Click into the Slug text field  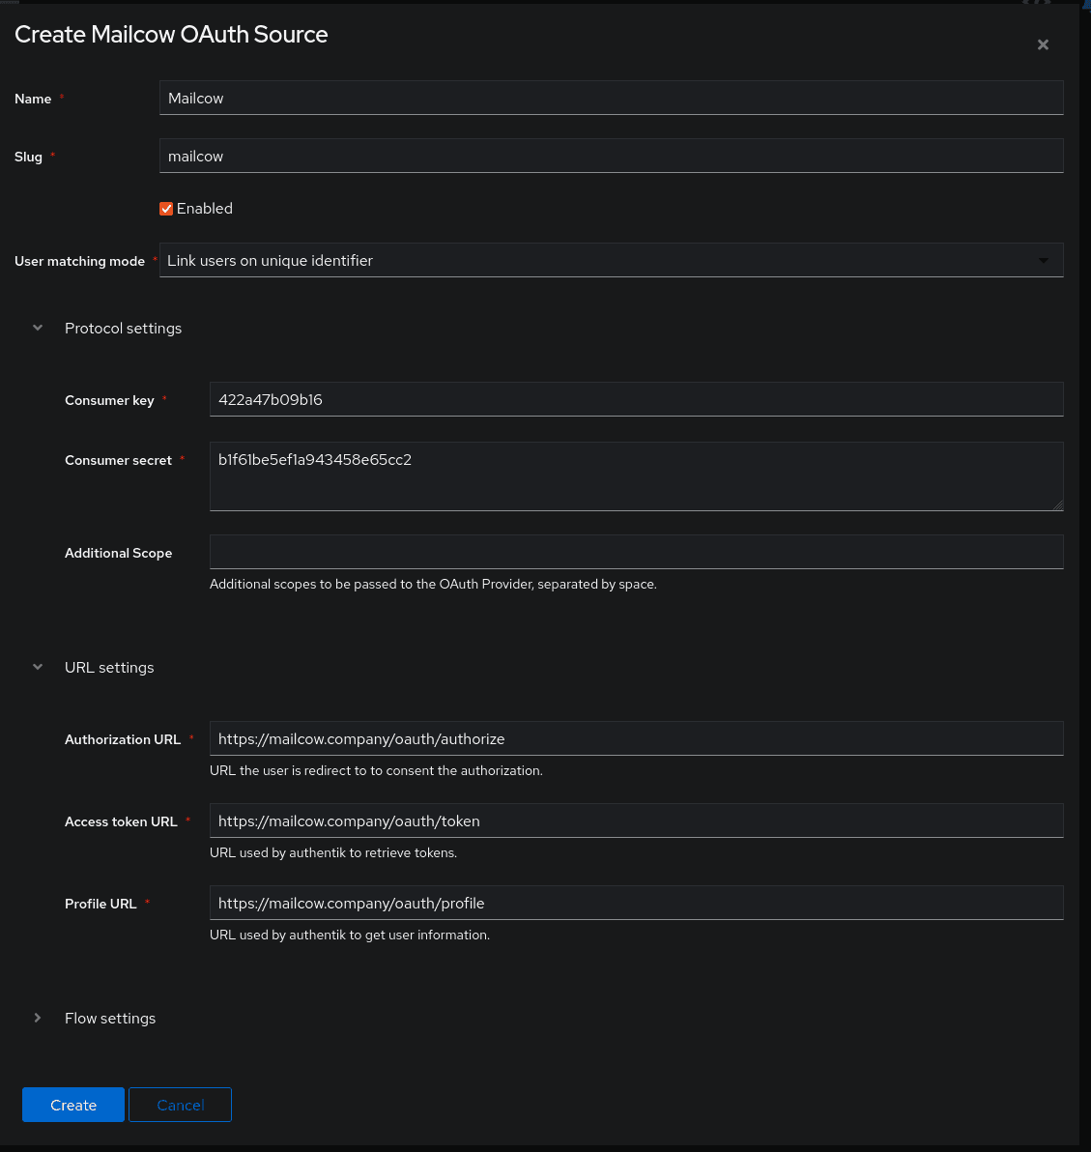pyautogui.click(x=611, y=156)
